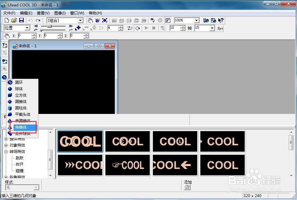Choose 圆环 from the shape popup menu
This screenshot has height=200, width=297.
point(22,82)
